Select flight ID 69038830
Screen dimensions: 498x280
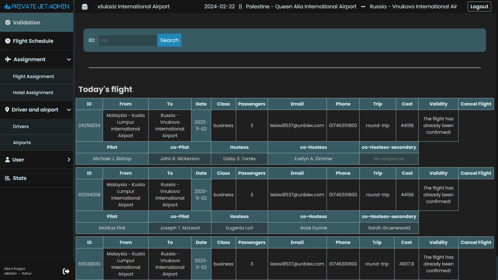pyautogui.click(x=89, y=264)
